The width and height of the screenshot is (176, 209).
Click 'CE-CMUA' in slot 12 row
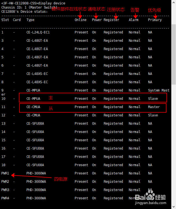pyautogui.click(x=33, y=115)
